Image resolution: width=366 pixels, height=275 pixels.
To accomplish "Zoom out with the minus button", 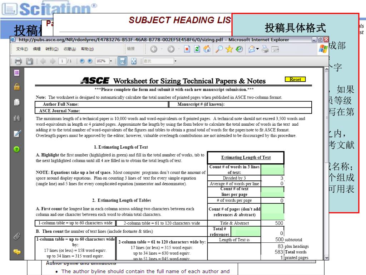I will 82,61.
